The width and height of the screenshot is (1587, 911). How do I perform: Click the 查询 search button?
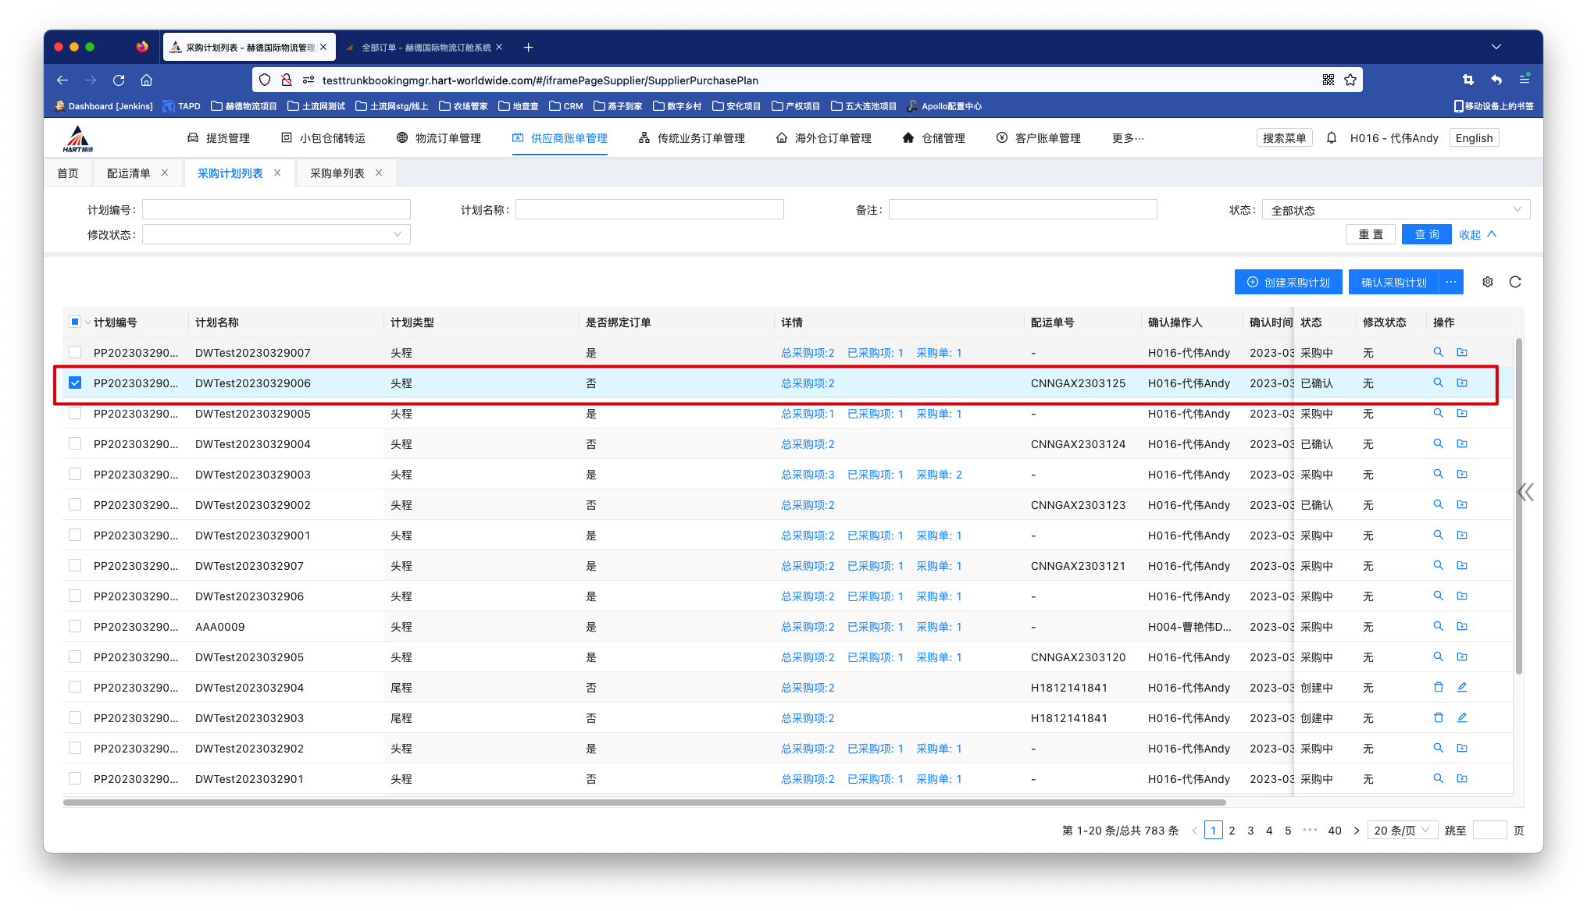(x=1426, y=234)
